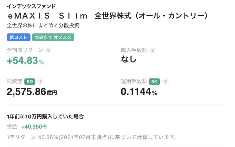235x147 pixels.
Task: Click the +54.83% total return value
Action: [x=25, y=61]
